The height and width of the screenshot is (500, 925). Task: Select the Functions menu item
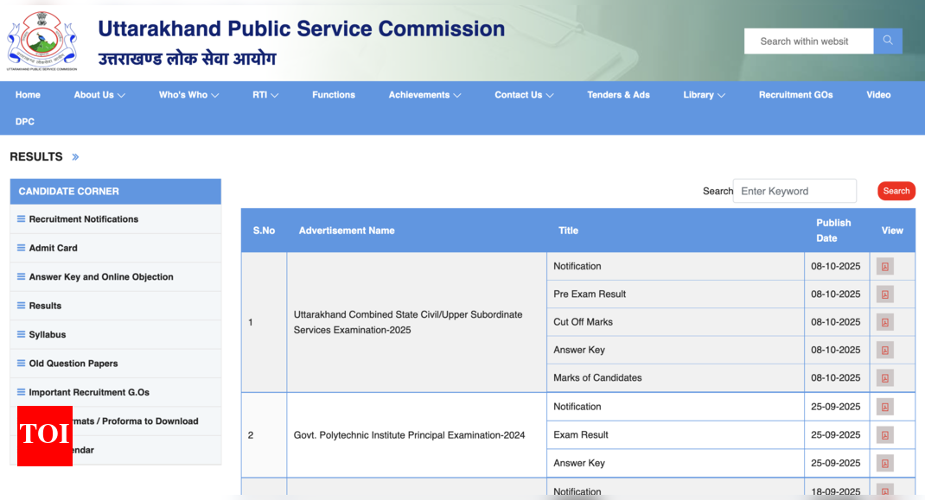click(334, 95)
